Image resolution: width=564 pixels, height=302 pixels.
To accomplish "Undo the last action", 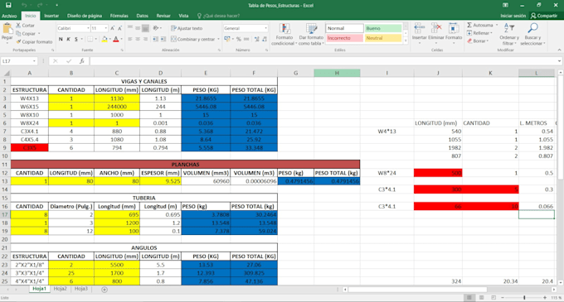I will pos(24,5).
